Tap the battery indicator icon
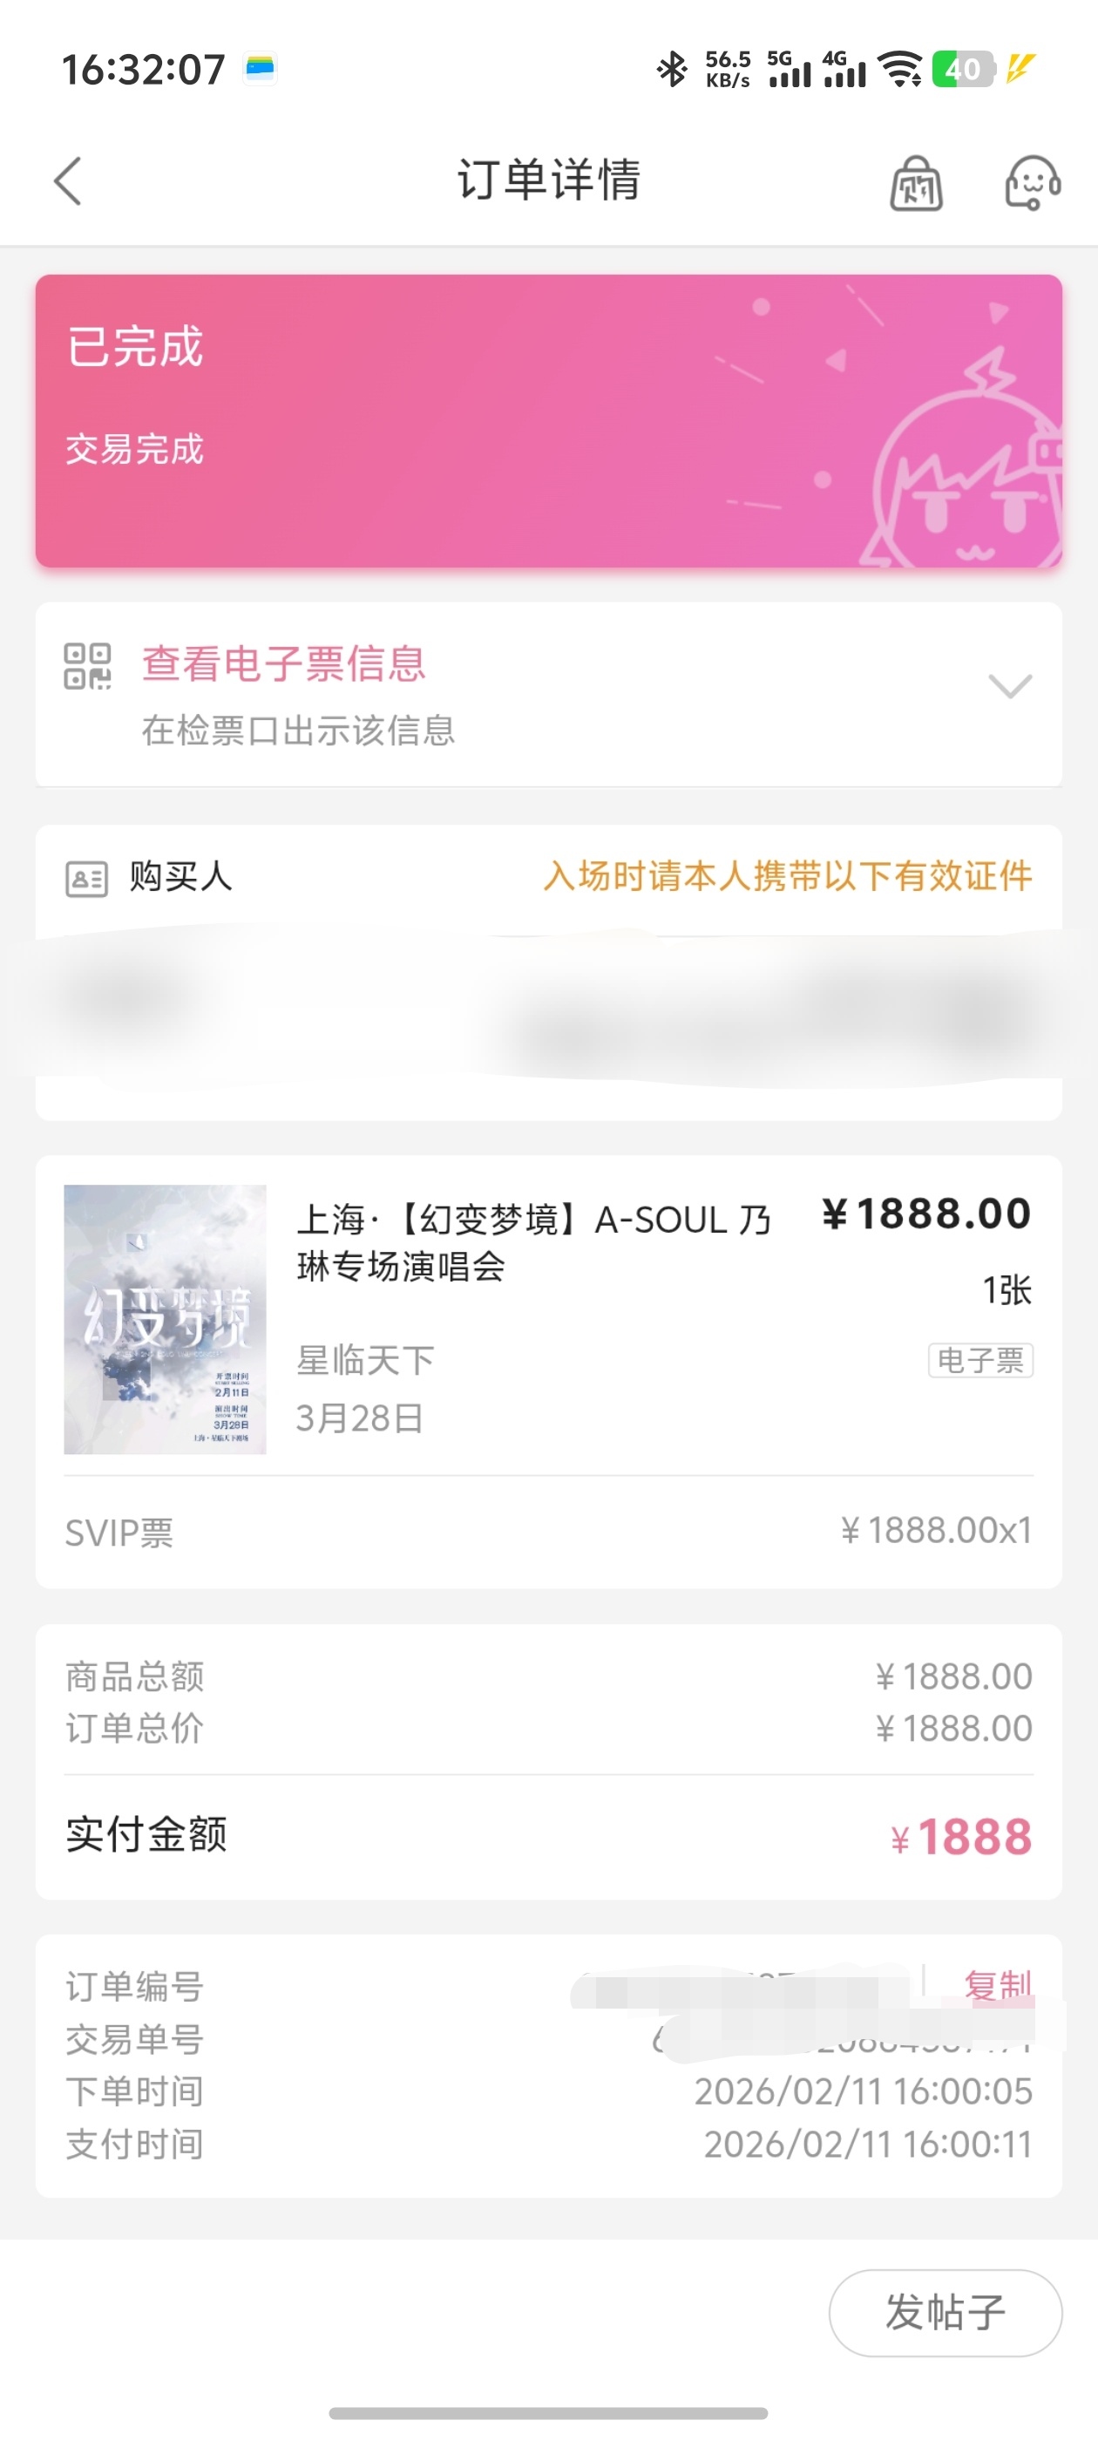 pyautogui.click(x=963, y=69)
